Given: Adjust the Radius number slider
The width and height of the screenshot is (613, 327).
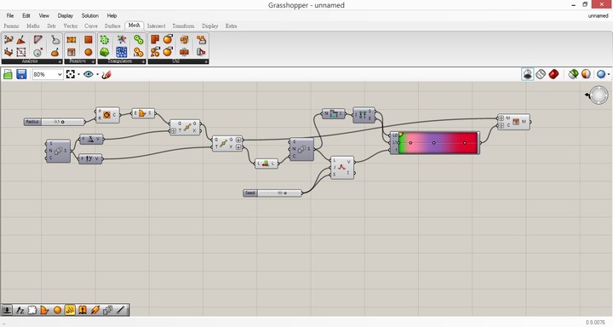Looking at the screenshot, I should point(54,122).
